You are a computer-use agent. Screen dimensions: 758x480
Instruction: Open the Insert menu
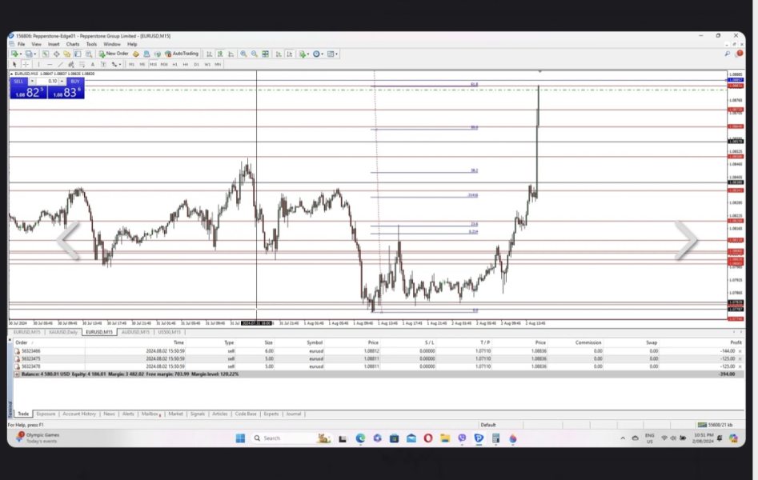click(54, 44)
